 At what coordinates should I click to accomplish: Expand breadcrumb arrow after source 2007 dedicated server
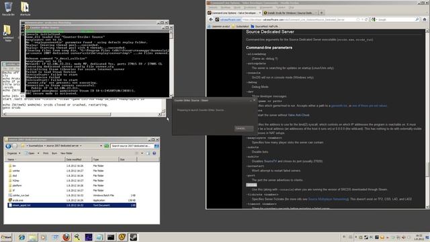81,146
